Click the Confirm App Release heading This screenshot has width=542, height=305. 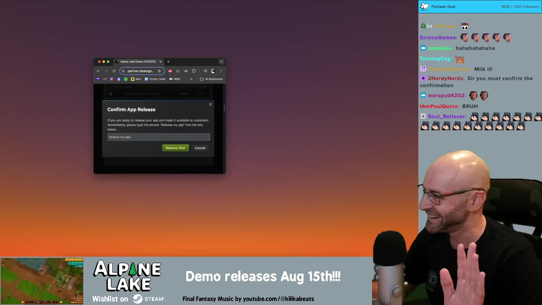coord(131,110)
